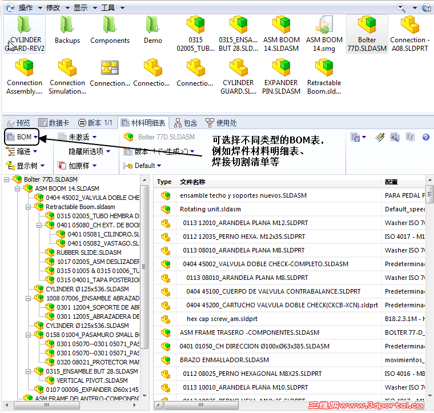Viewport: 434px width, 413px height.
Task: Click the compare columns icon in BOM toolbar
Action: coord(410,137)
